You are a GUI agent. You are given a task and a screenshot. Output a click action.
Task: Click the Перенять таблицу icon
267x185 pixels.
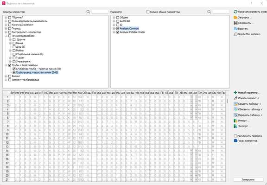tap(235, 115)
